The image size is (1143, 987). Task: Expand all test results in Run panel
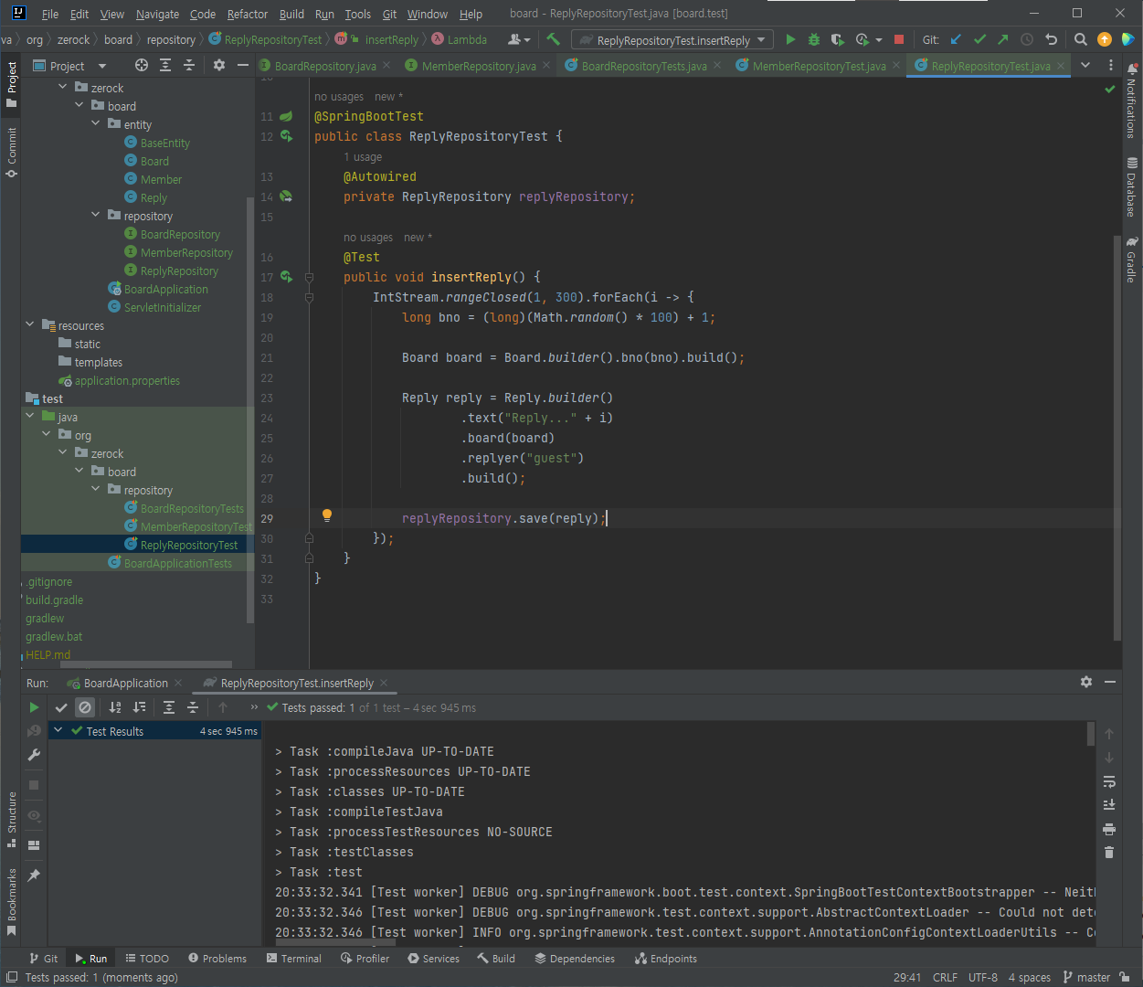pyautogui.click(x=169, y=707)
